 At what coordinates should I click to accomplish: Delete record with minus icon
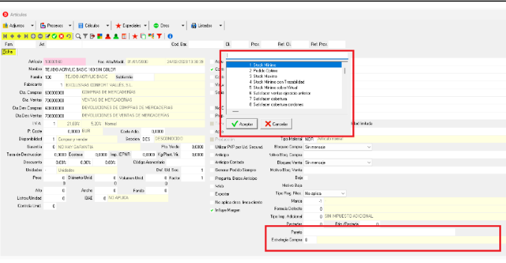40,36
